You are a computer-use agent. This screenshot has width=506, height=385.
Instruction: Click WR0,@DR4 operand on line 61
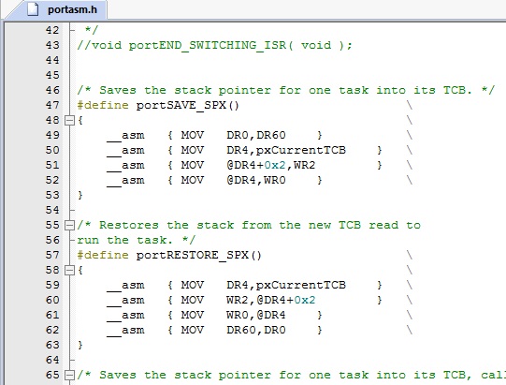click(x=256, y=315)
